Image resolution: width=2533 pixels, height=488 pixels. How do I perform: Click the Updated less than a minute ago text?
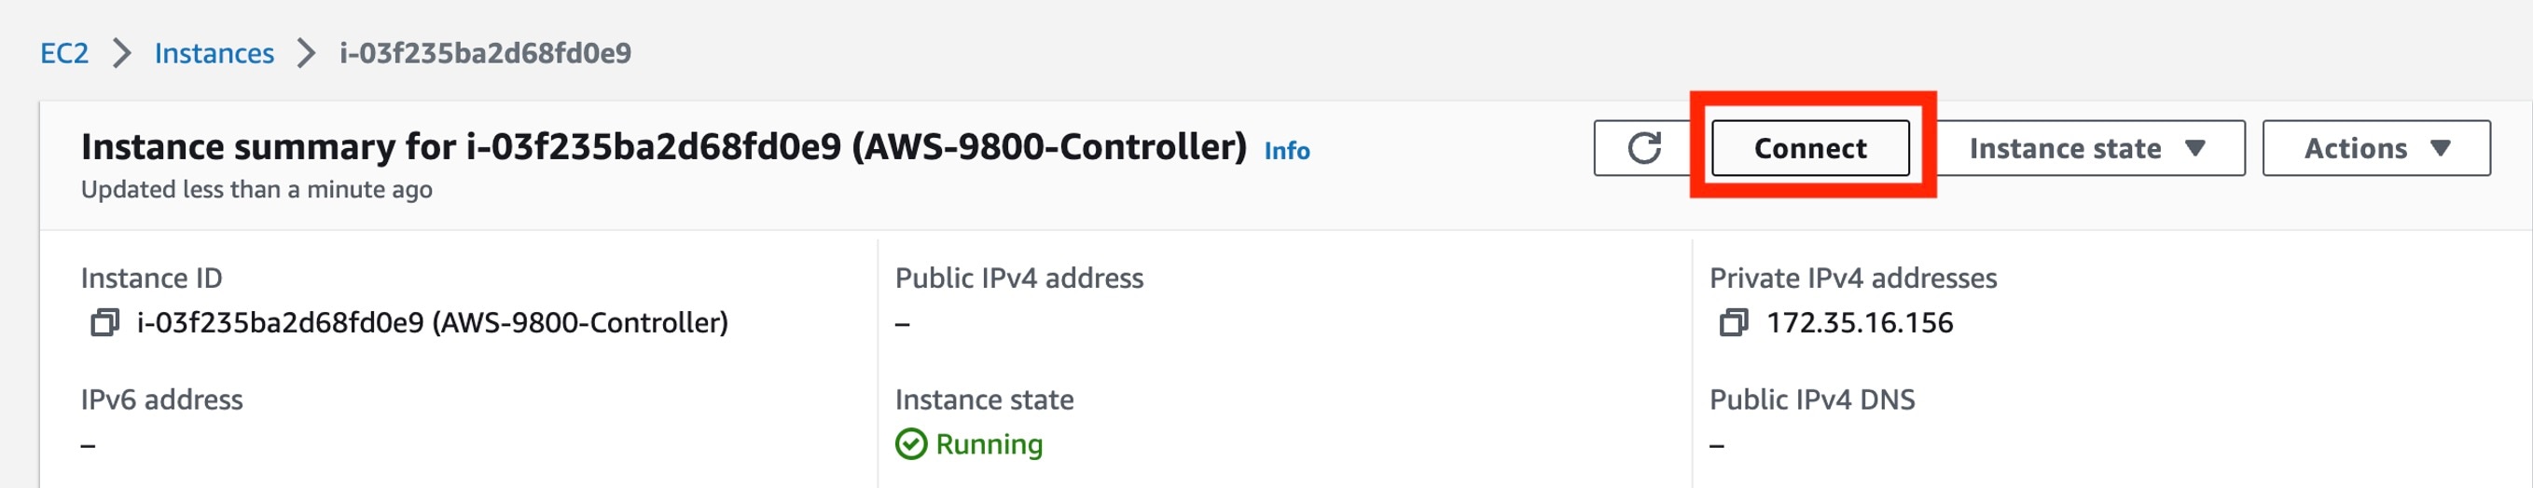(256, 189)
